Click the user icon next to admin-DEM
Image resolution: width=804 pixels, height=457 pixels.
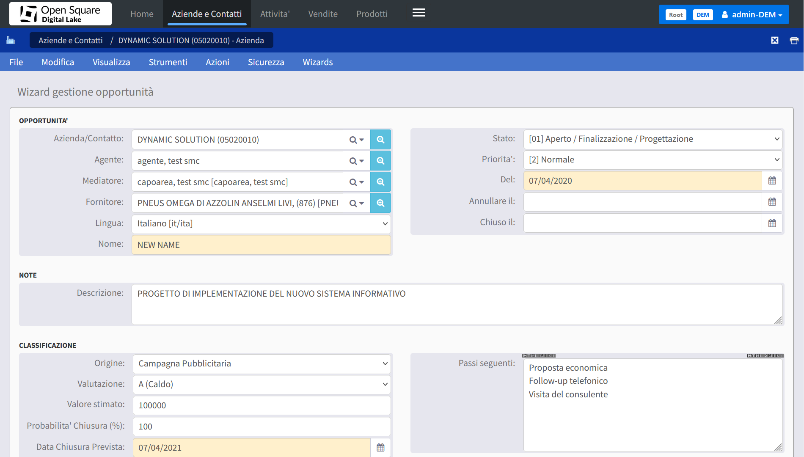pyautogui.click(x=725, y=15)
